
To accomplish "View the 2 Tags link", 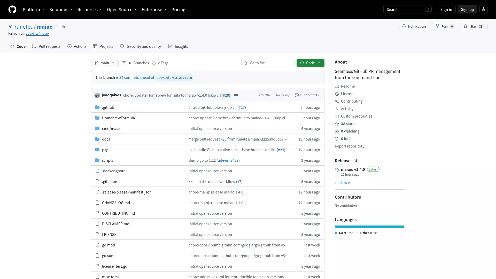I will point(160,63).
